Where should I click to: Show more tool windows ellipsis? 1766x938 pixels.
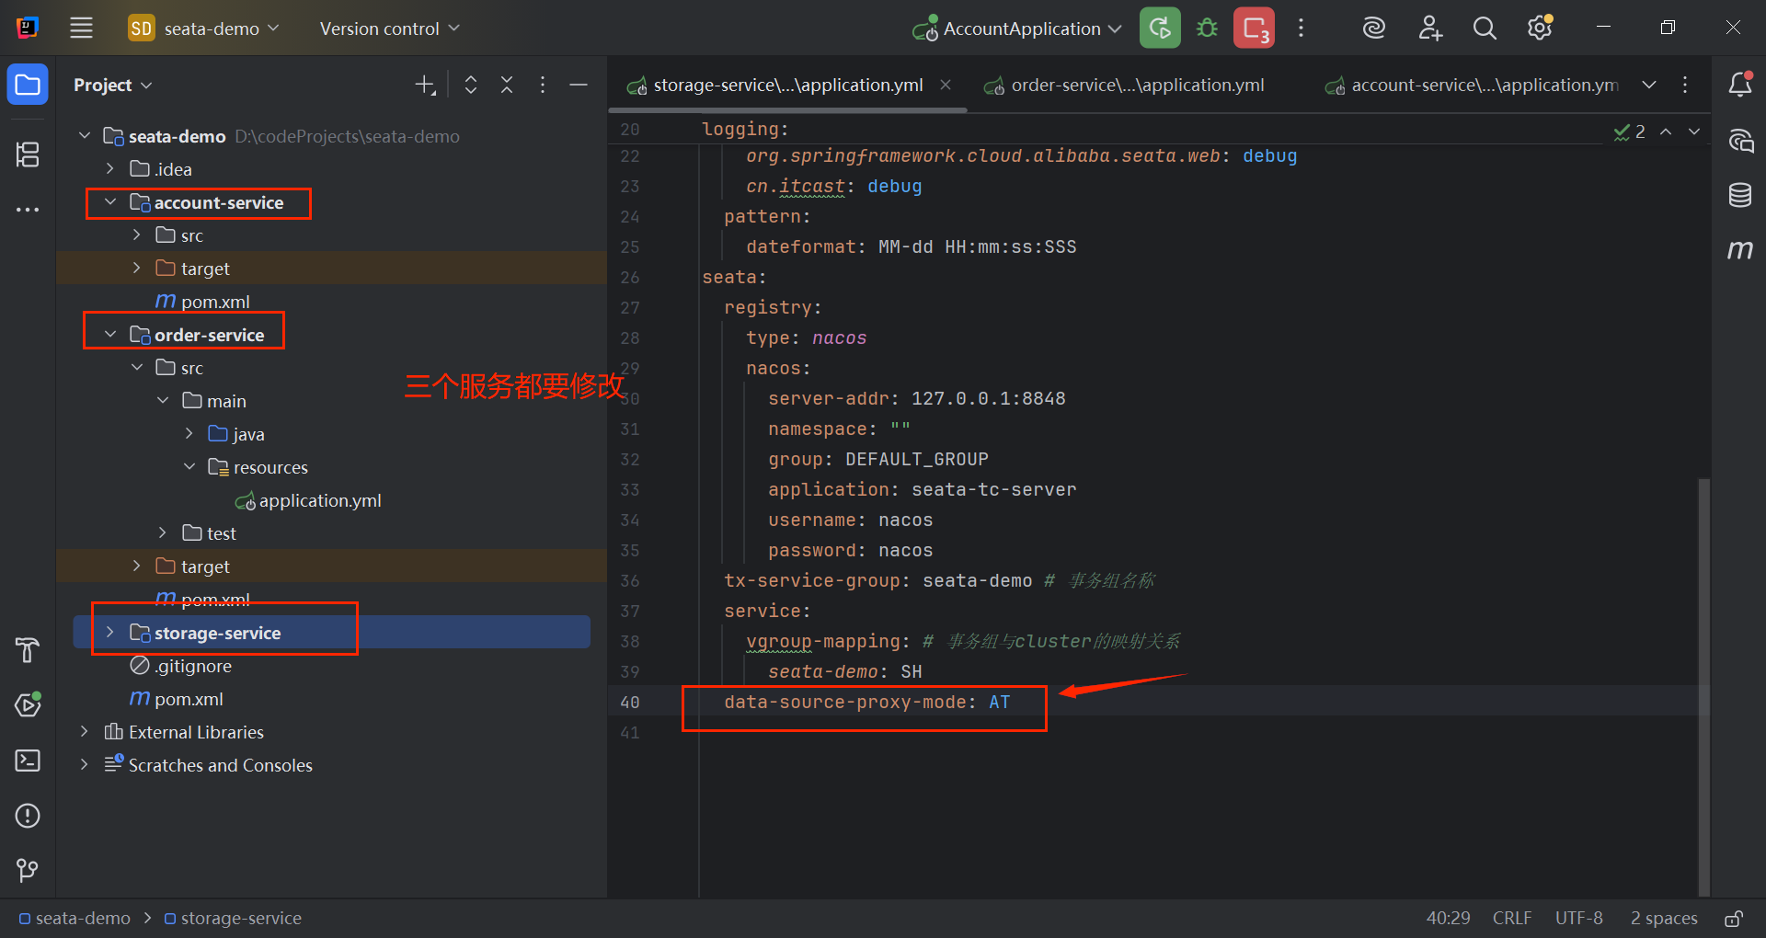click(x=28, y=210)
